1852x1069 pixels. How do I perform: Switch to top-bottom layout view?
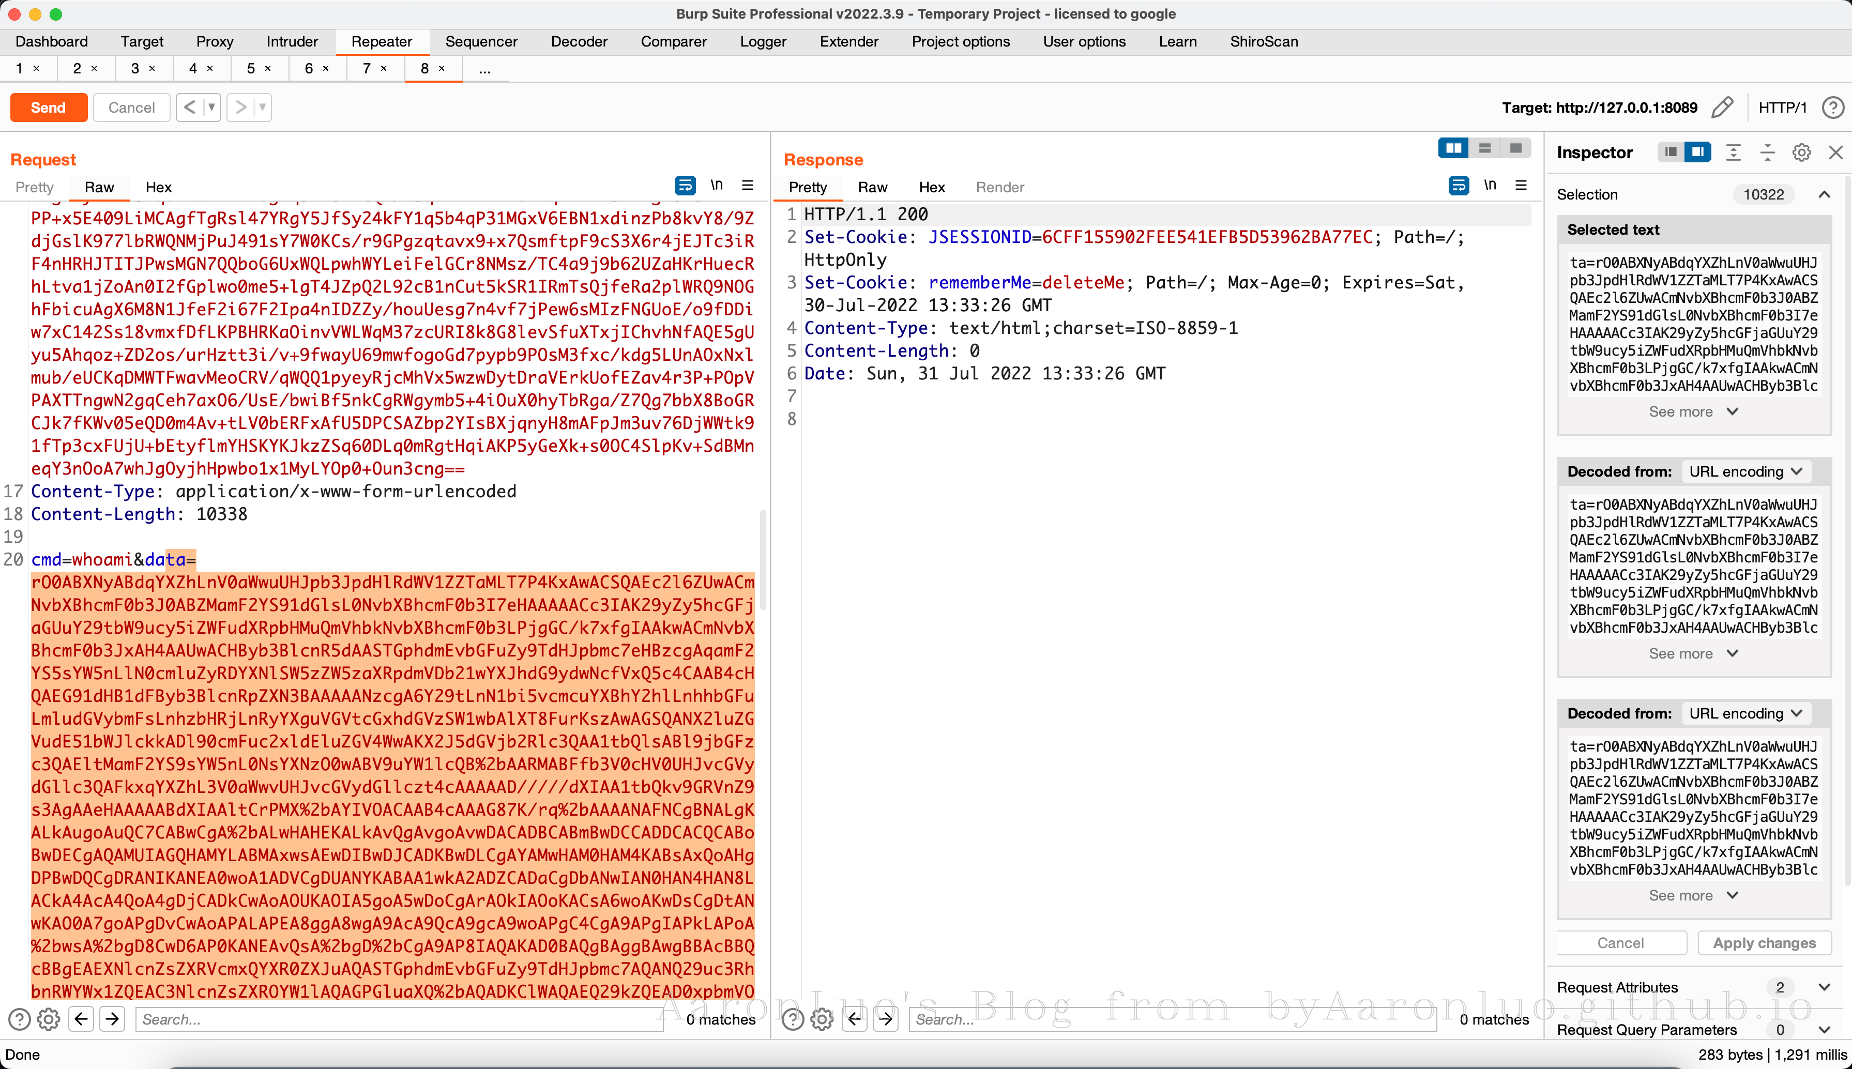(1484, 148)
